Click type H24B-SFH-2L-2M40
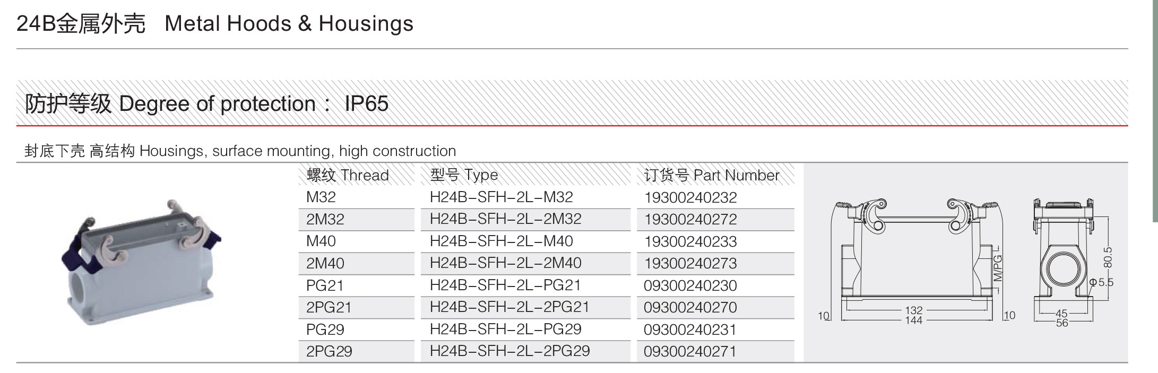 [x=505, y=263]
